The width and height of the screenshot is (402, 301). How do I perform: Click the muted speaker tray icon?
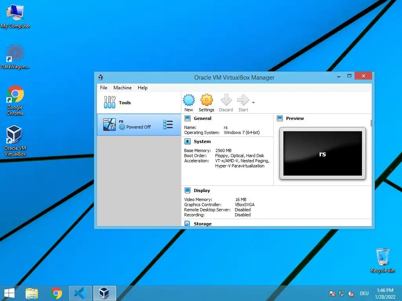click(x=351, y=294)
